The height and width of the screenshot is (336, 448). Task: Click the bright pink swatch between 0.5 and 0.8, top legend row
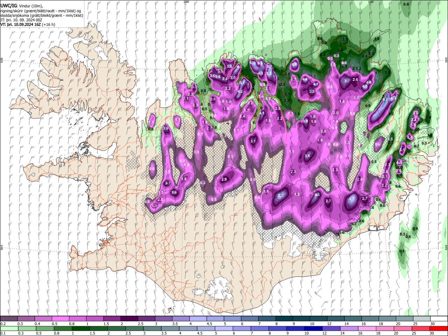tap(60, 318)
